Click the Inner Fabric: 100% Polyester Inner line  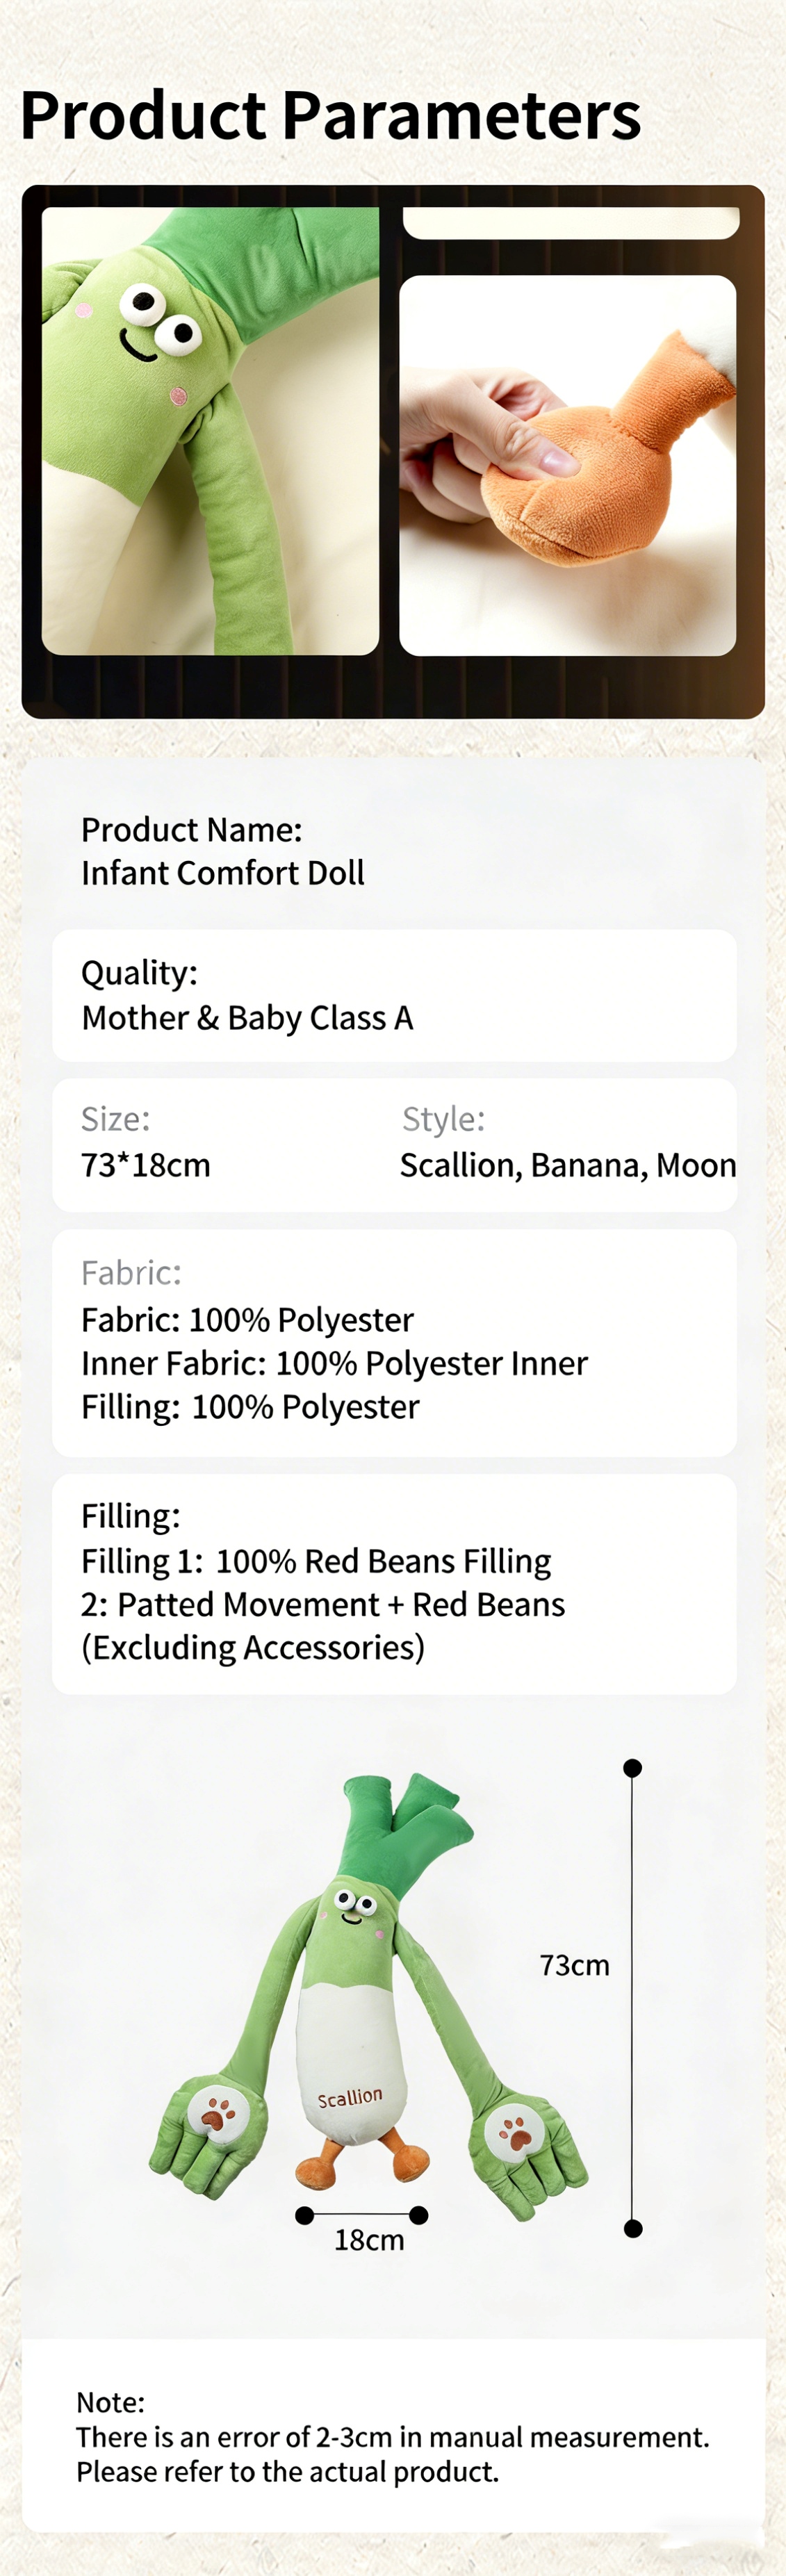[x=334, y=1363]
